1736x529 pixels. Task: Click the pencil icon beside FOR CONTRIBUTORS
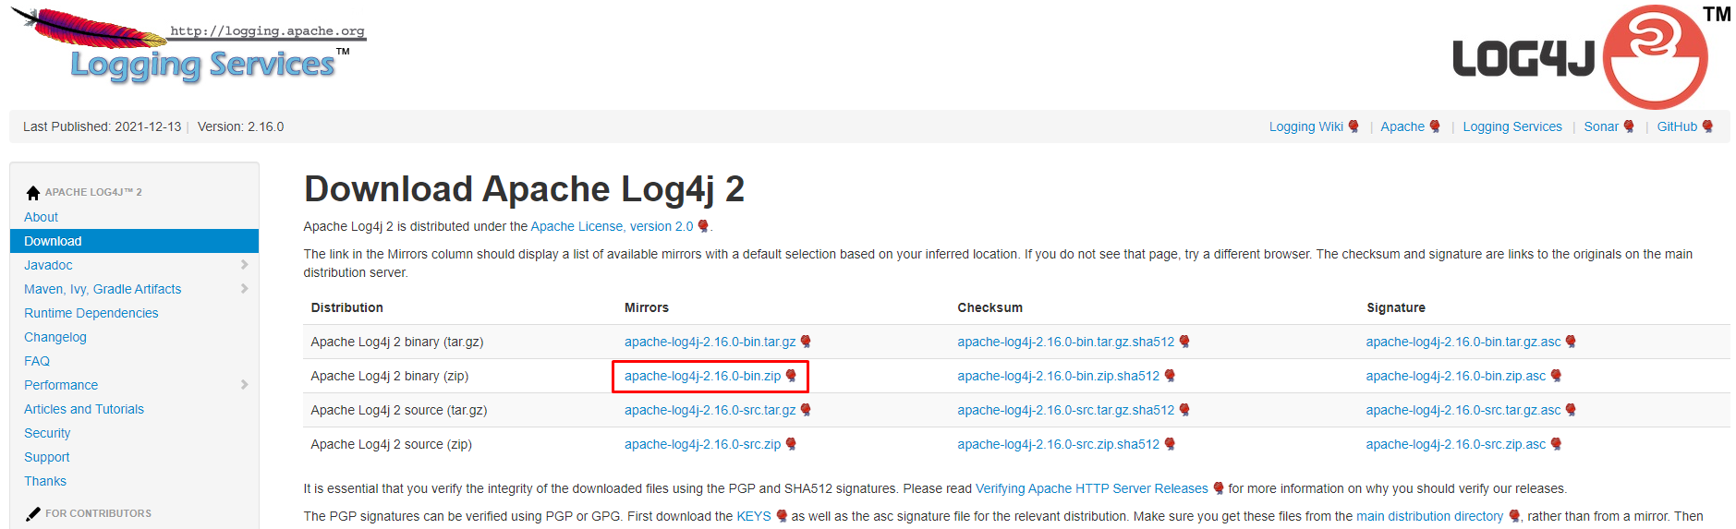(33, 513)
